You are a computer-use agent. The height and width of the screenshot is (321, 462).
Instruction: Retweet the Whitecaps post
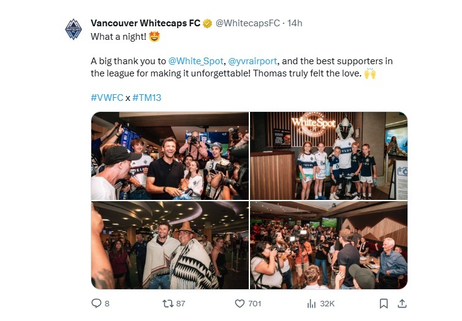[x=168, y=303]
